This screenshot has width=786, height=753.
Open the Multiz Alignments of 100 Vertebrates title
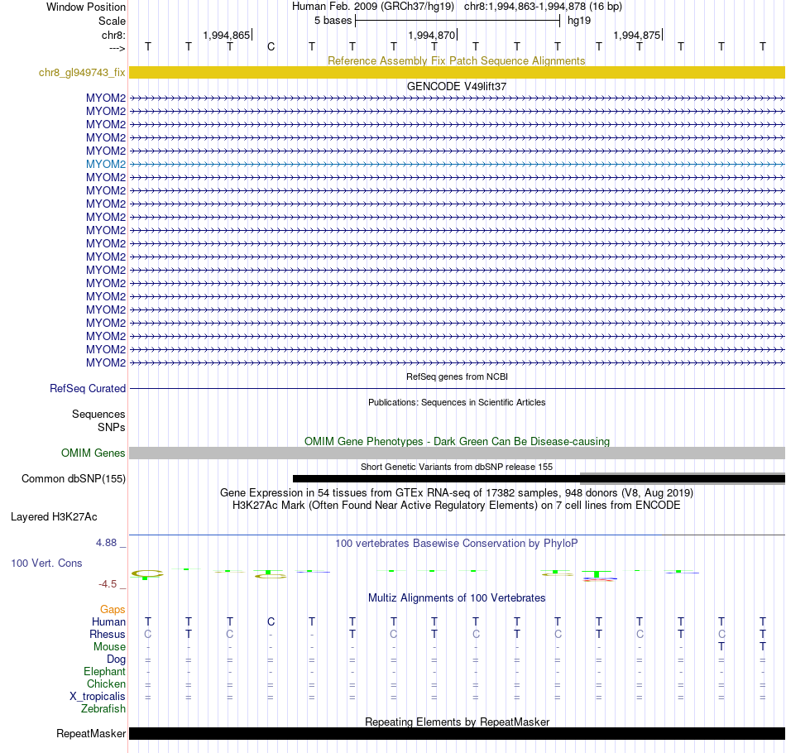(457, 598)
